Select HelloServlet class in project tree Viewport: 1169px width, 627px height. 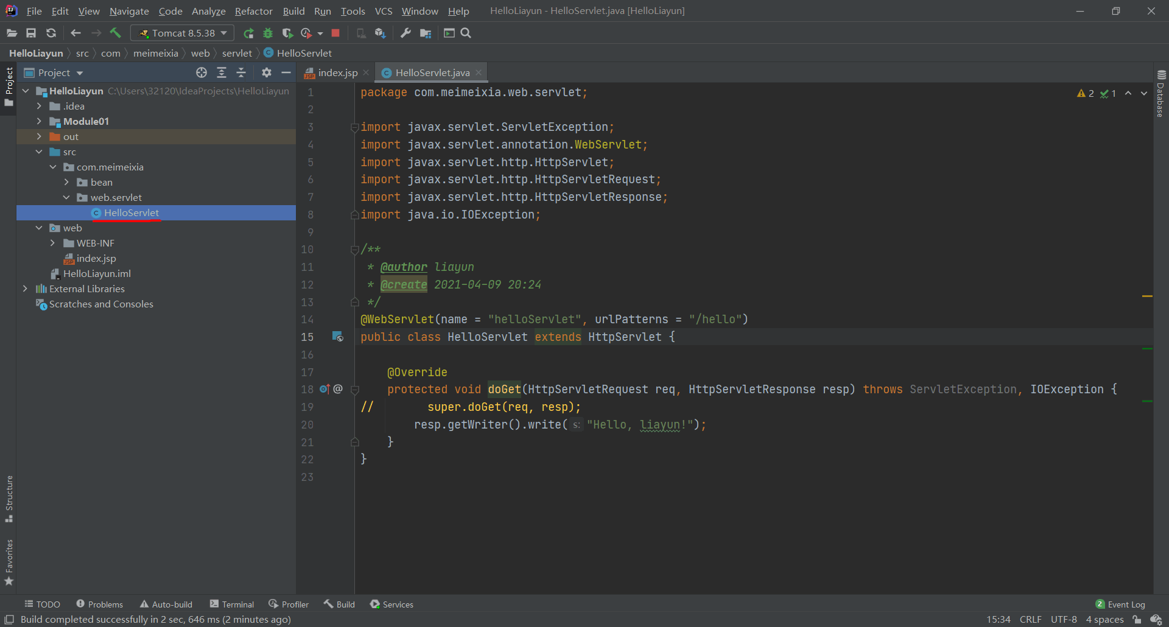pos(156,212)
